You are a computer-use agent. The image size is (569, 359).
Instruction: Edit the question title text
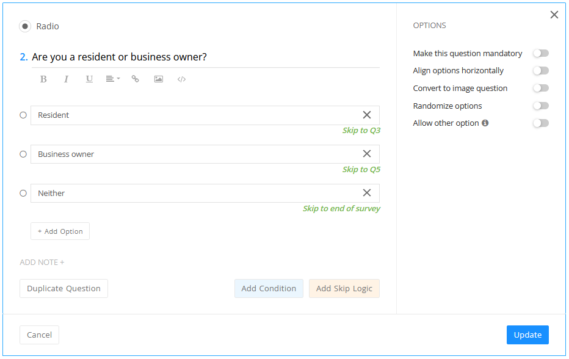click(120, 57)
